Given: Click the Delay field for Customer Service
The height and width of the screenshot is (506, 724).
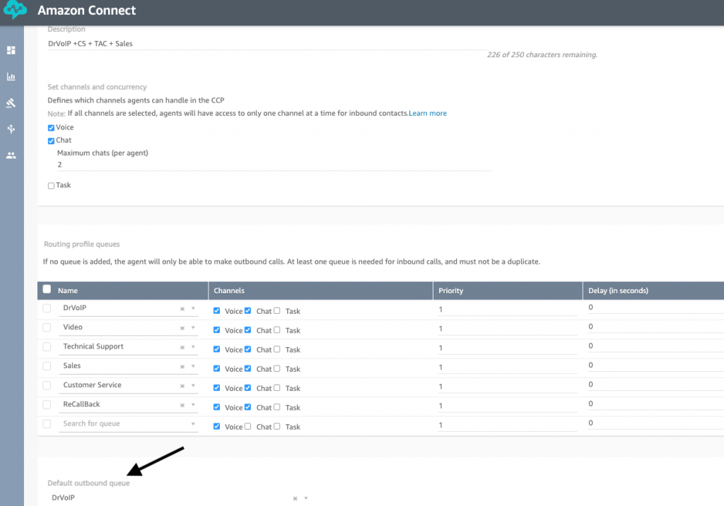Looking at the screenshot, I should [x=655, y=384].
